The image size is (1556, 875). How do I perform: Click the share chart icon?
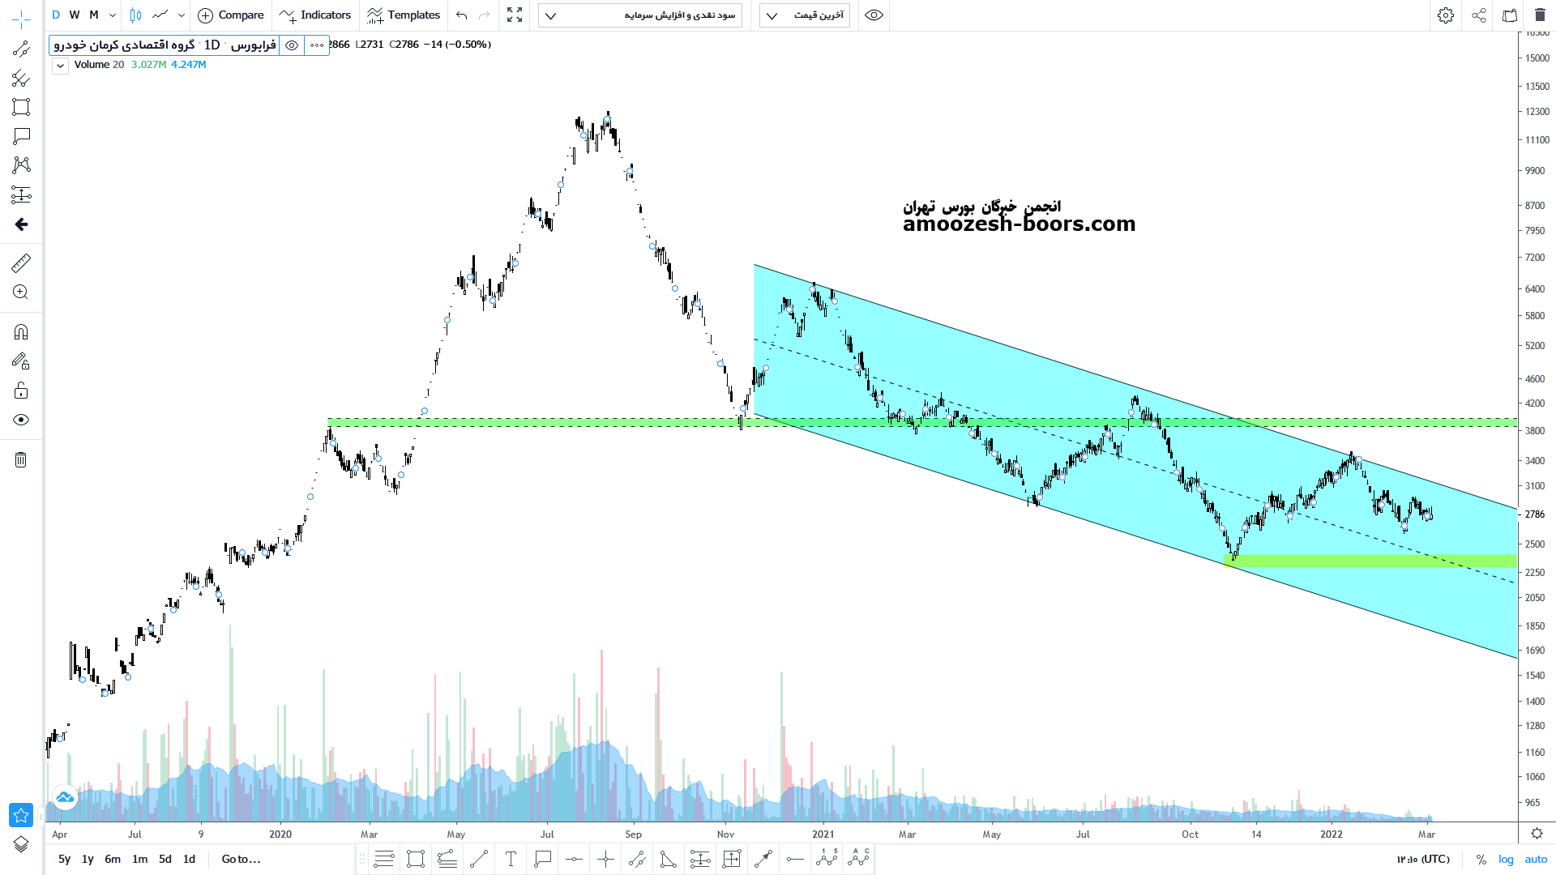point(1479,15)
